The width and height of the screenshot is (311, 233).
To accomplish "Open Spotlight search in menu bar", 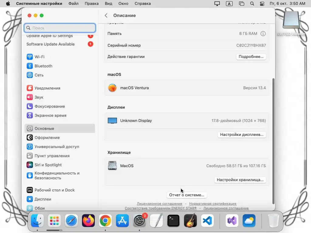I will (x=252, y=4).
